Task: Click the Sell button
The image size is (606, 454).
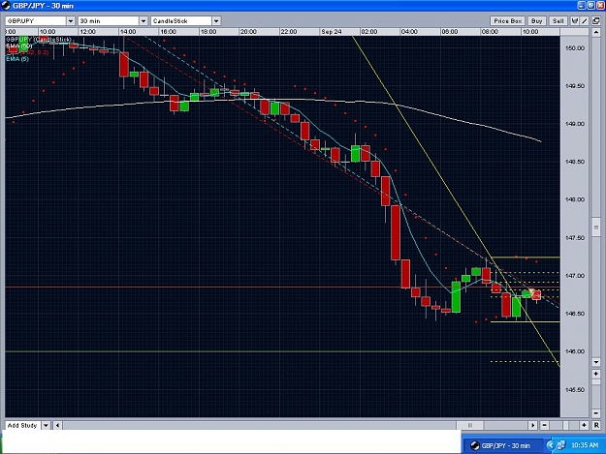Action: (558, 21)
